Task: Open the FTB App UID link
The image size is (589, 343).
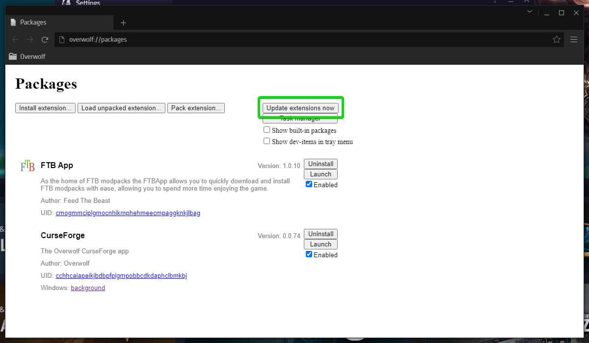Action: click(128, 213)
